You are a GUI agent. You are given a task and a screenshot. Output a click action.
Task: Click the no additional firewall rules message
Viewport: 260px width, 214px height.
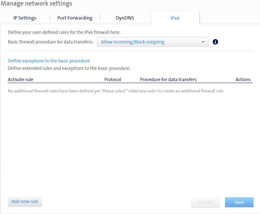pyautogui.click(x=116, y=91)
